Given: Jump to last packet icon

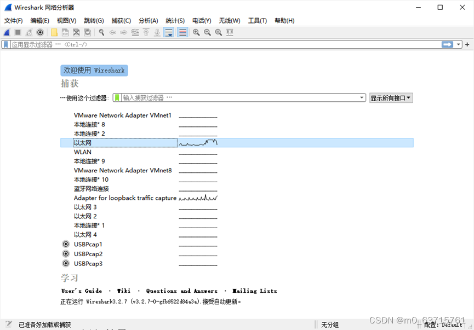Looking at the screenshot, I should 157,32.
